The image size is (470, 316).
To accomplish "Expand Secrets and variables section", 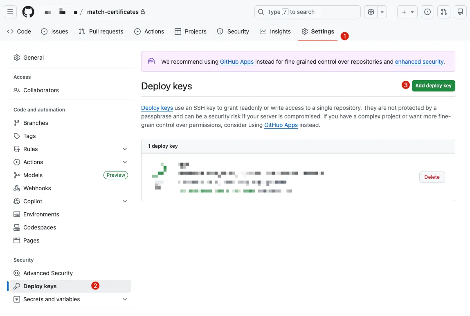I will [x=125, y=299].
